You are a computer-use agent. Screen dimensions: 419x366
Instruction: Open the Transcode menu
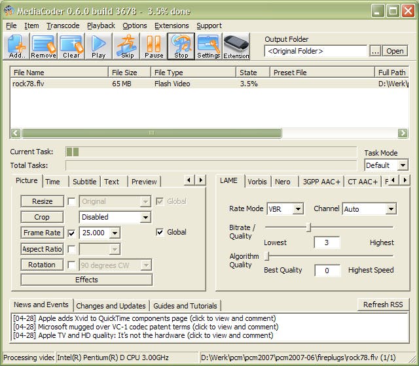(x=63, y=25)
